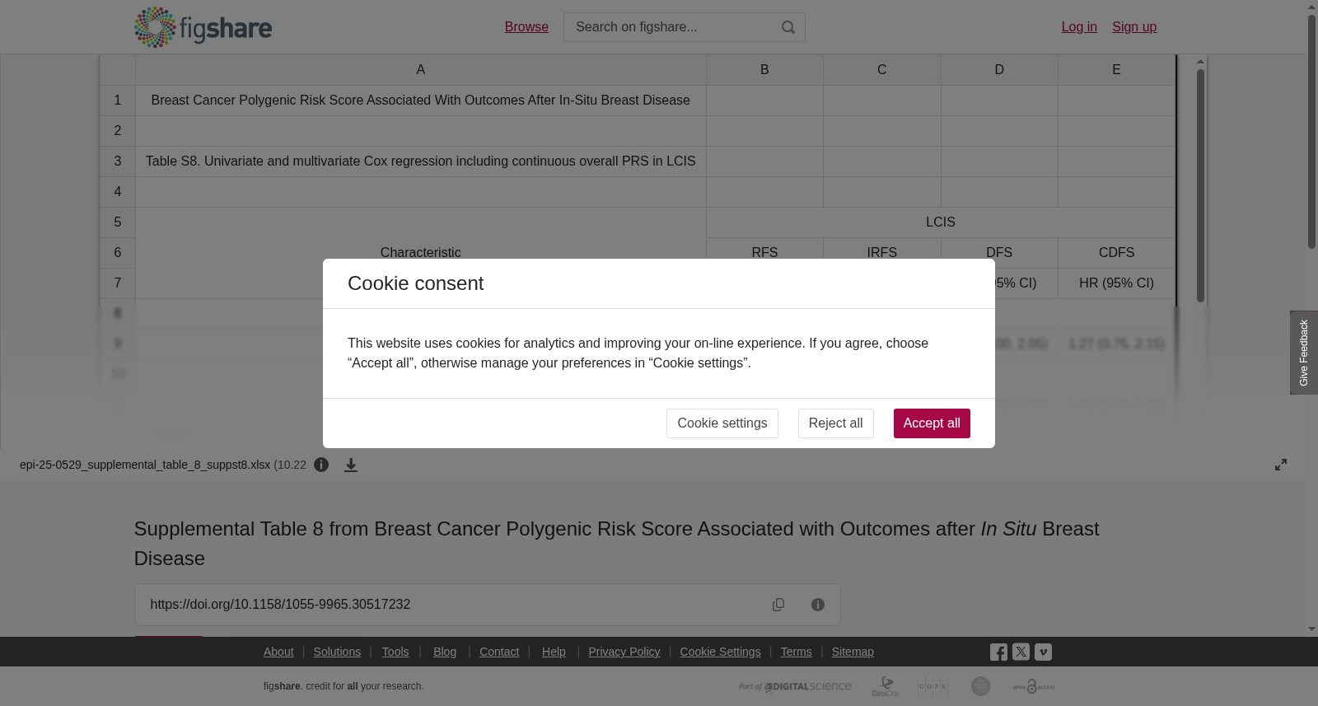Accept all cookies
This screenshot has height=706, width=1318.
932,423
